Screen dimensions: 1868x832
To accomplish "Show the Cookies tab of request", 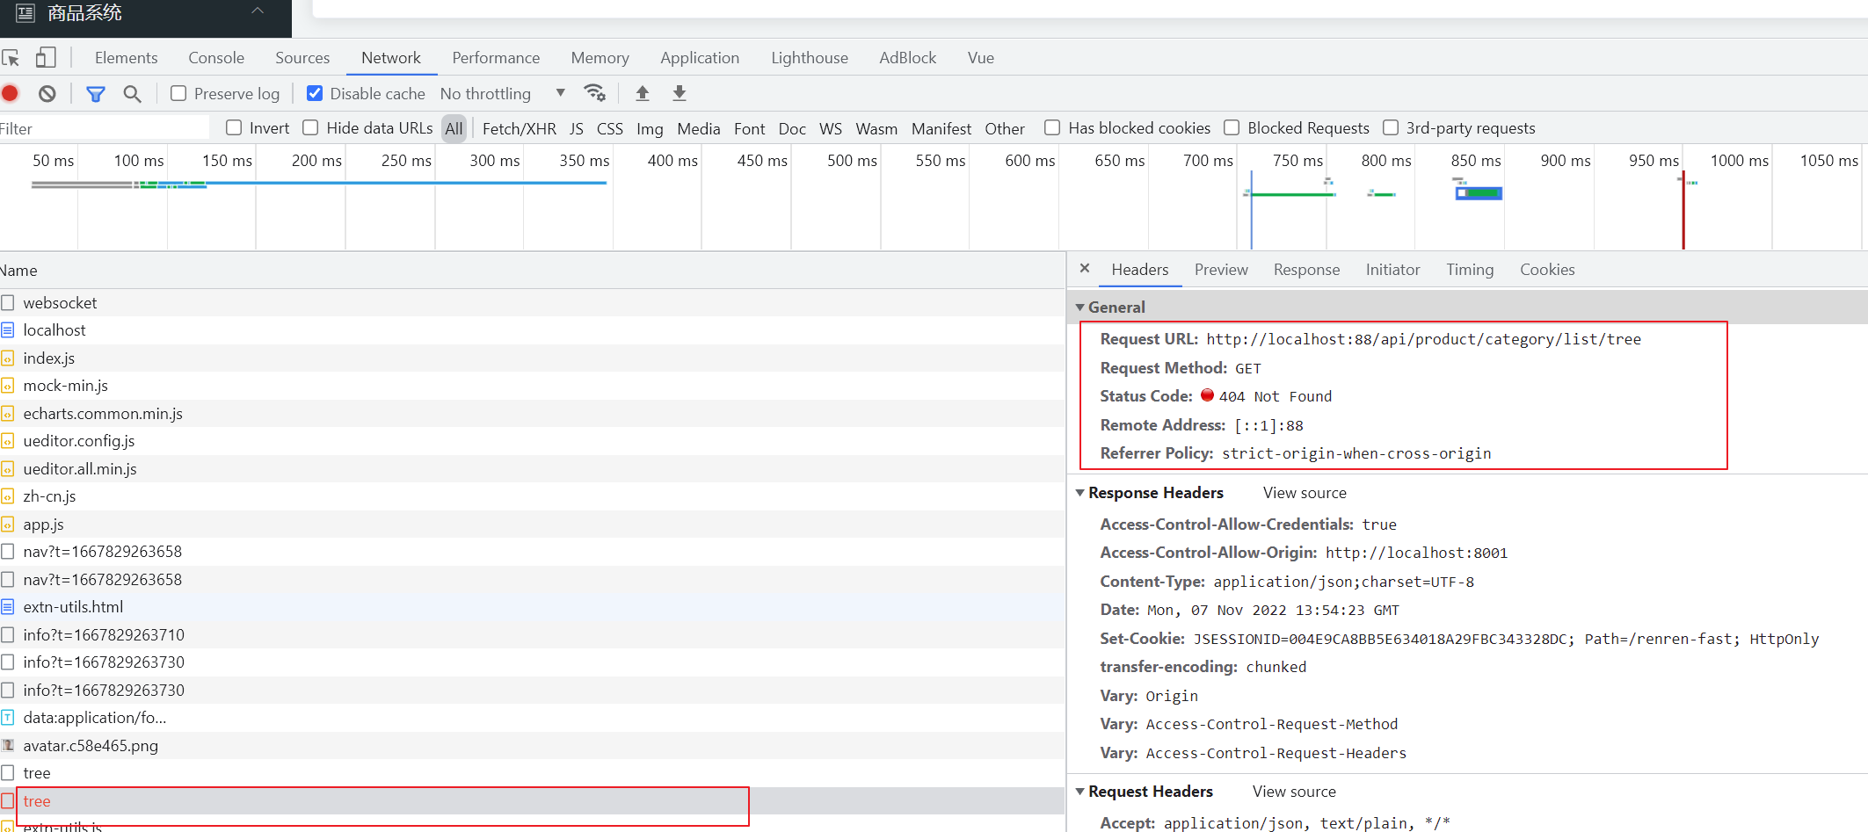I will click(x=1547, y=270).
